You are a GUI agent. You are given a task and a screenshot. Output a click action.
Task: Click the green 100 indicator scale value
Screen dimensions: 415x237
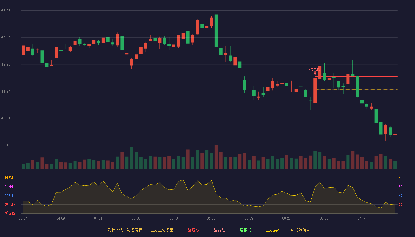(x=401, y=169)
